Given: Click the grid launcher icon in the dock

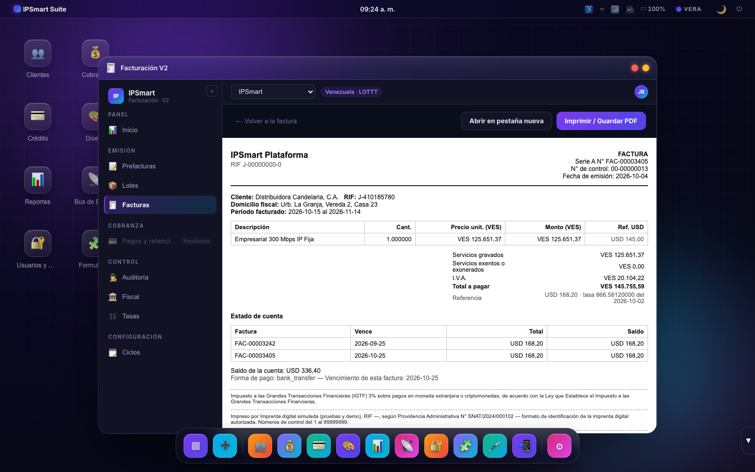Looking at the screenshot, I should tap(196, 446).
